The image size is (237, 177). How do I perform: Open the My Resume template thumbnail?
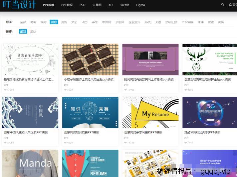click(150, 112)
